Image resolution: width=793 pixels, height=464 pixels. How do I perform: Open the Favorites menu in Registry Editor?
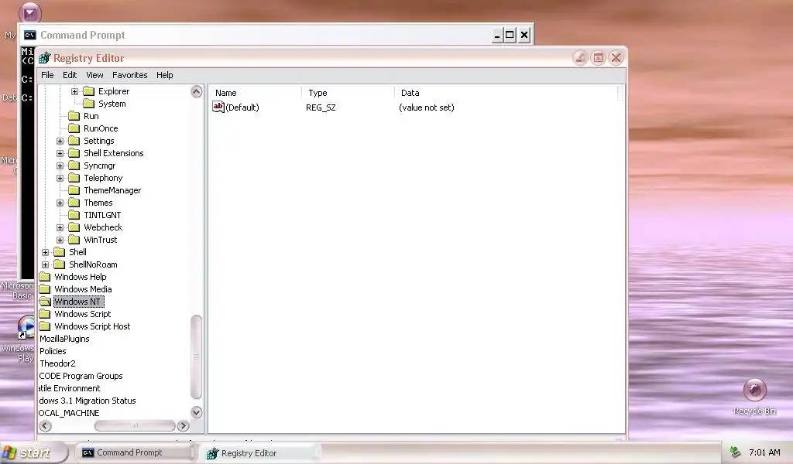click(130, 75)
